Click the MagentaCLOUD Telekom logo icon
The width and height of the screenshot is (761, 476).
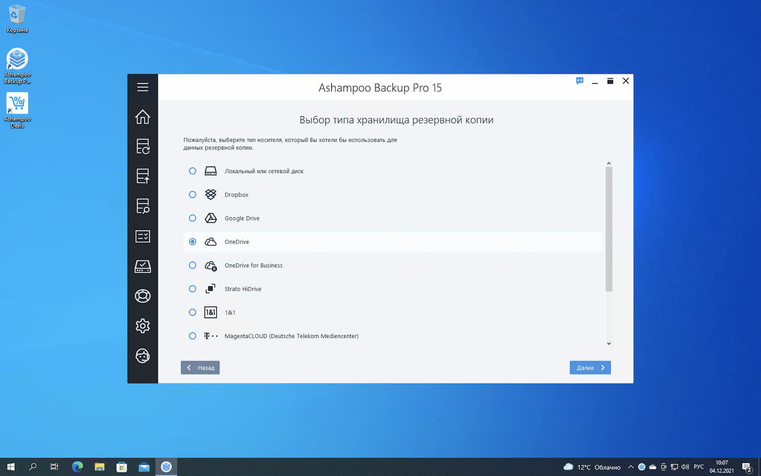pyautogui.click(x=211, y=336)
